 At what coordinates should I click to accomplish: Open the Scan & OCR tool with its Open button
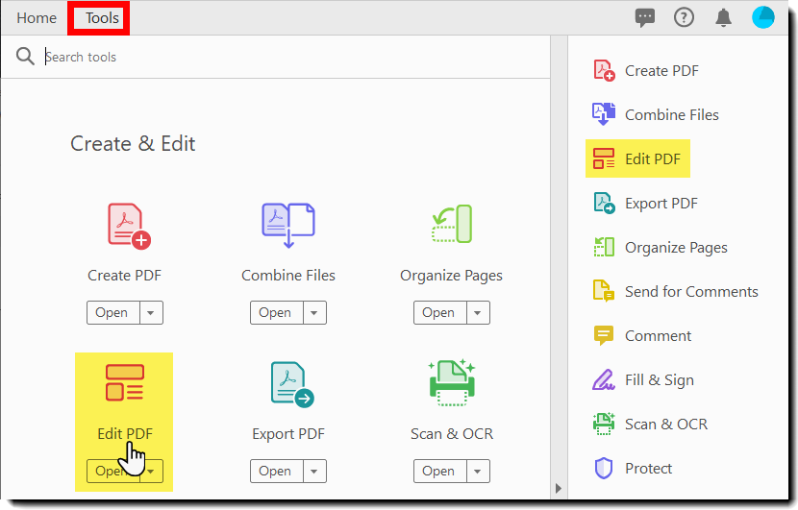pyautogui.click(x=439, y=472)
